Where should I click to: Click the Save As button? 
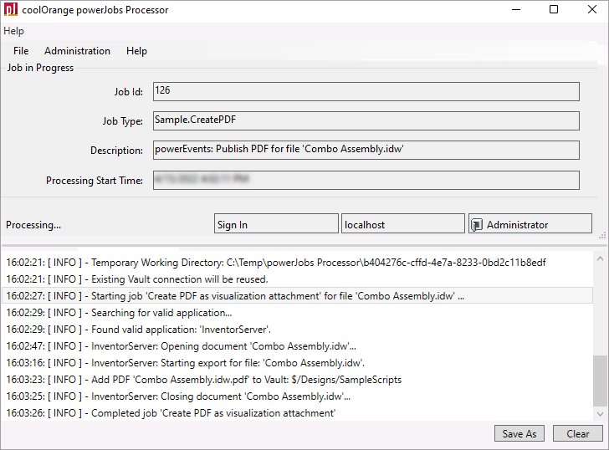519,433
